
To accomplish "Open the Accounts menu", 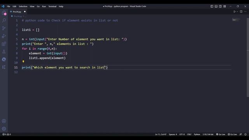I will coord(4,121).
